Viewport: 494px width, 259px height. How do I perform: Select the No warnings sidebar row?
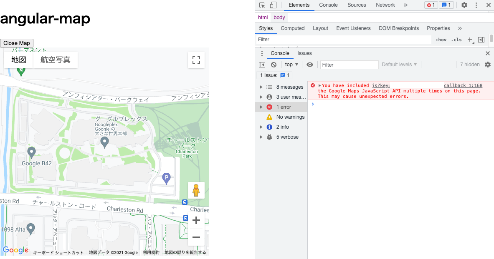(281, 117)
